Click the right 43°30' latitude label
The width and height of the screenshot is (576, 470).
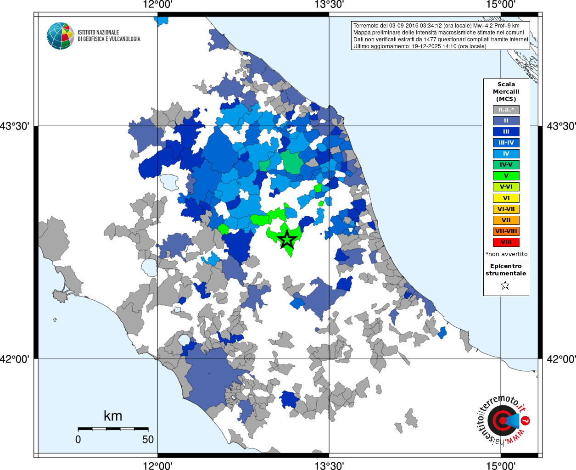click(x=561, y=126)
